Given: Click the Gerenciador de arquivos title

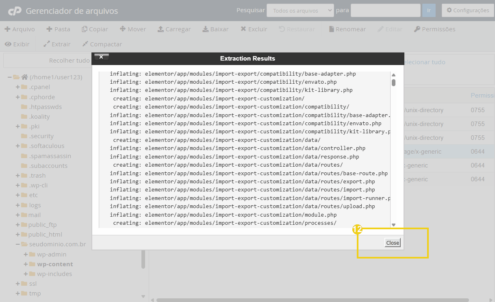Looking at the screenshot, I should pyautogui.click(x=72, y=11).
